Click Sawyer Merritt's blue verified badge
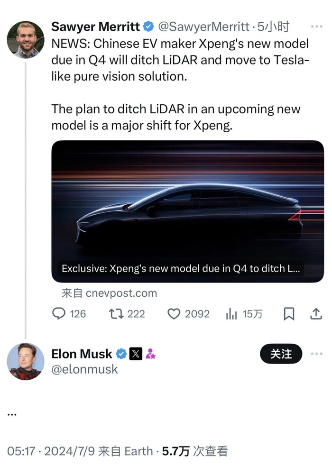 (148, 27)
